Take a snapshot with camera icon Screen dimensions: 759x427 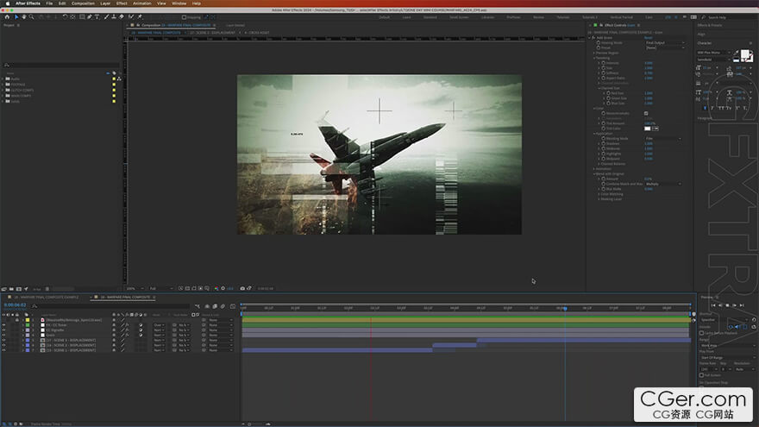coord(243,288)
